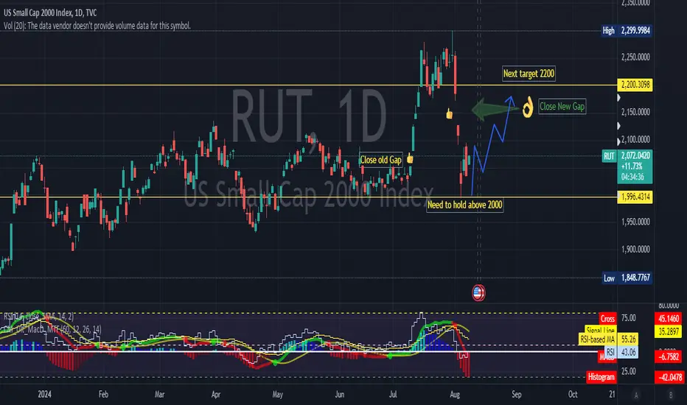Click the Jul label on the time axis
This screenshot has height=405, width=687.
[393, 395]
